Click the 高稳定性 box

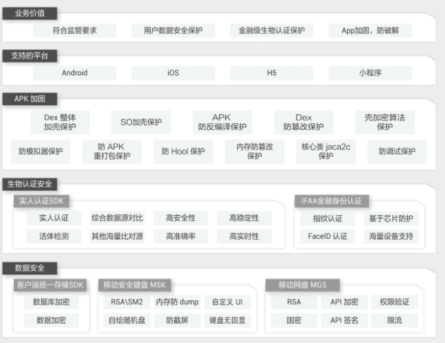click(244, 218)
